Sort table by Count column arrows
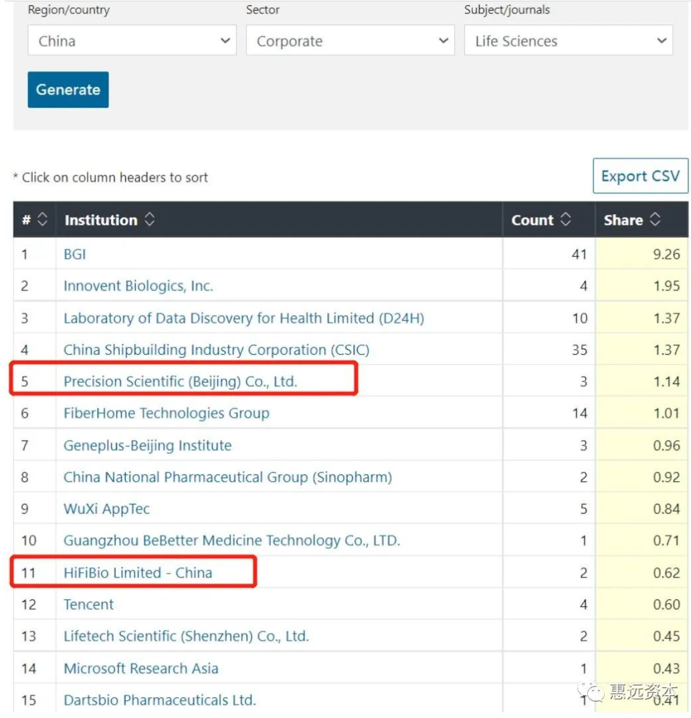Image resolution: width=691 pixels, height=718 pixels. pyautogui.click(x=566, y=219)
